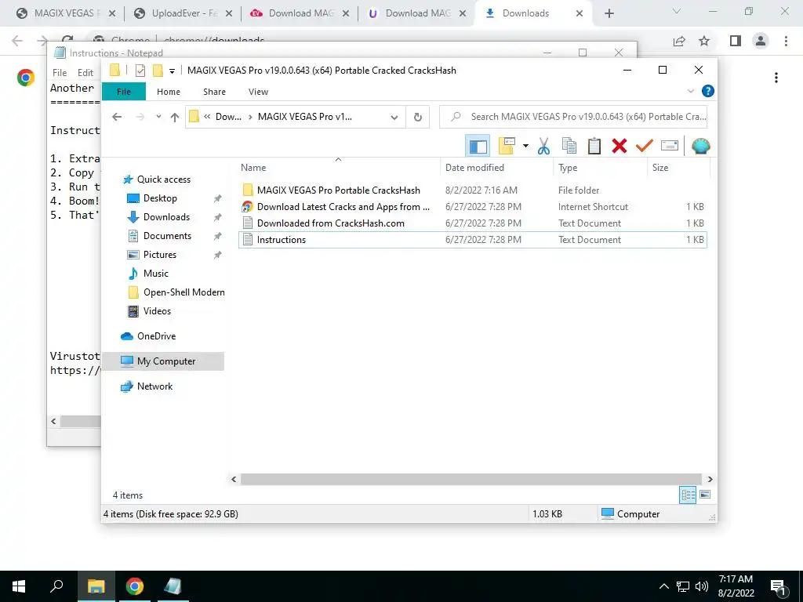
Task: Open Chrome three-dot main menu
Action: tap(786, 41)
